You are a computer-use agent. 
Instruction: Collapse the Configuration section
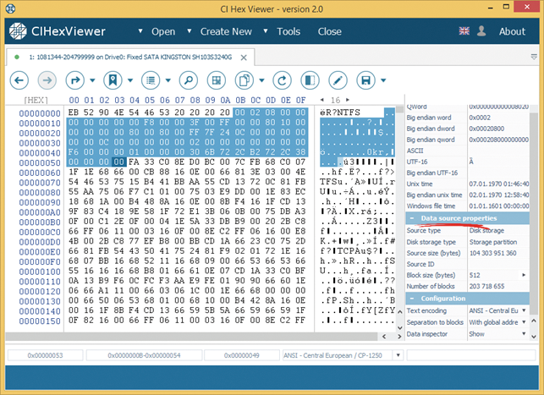click(412, 299)
